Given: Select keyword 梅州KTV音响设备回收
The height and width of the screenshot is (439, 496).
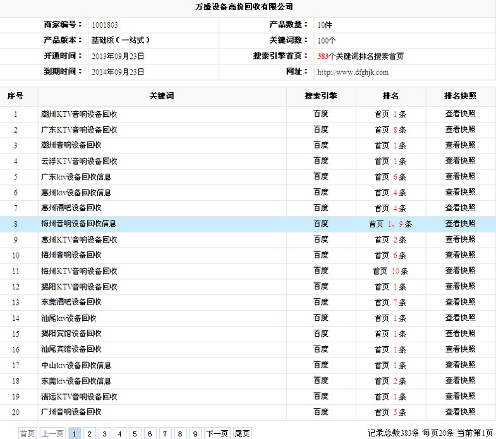Looking at the screenshot, I should click(x=79, y=271).
